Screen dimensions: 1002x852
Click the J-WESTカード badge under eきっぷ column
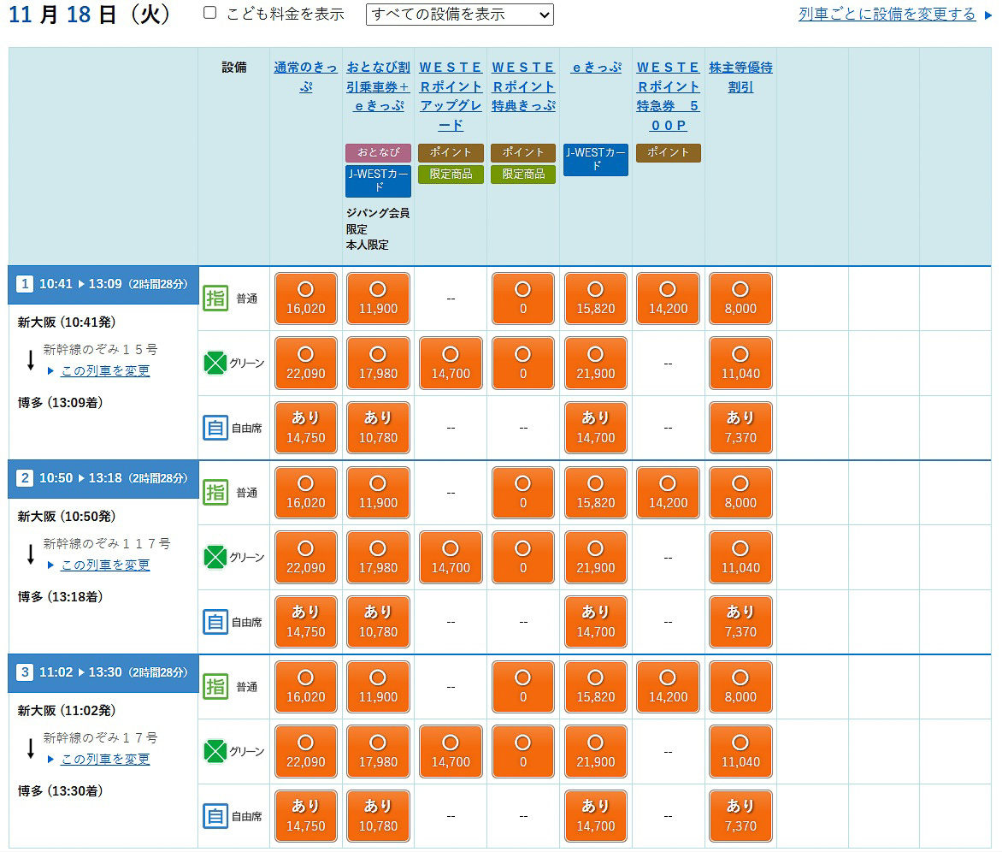coord(596,159)
